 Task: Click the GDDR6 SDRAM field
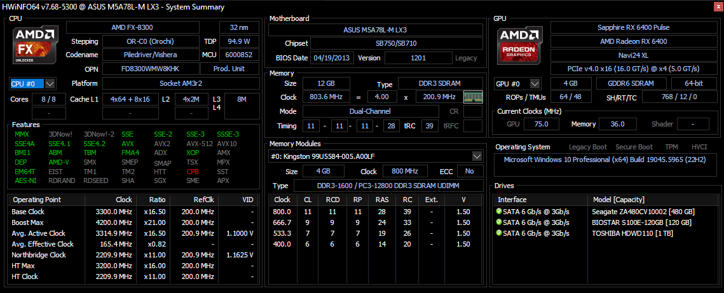click(631, 83)
